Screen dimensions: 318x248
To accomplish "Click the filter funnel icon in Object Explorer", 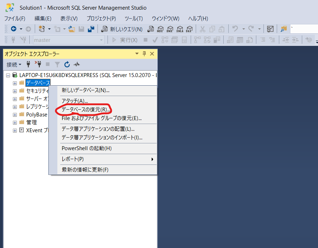I will (x=57, y=65).
